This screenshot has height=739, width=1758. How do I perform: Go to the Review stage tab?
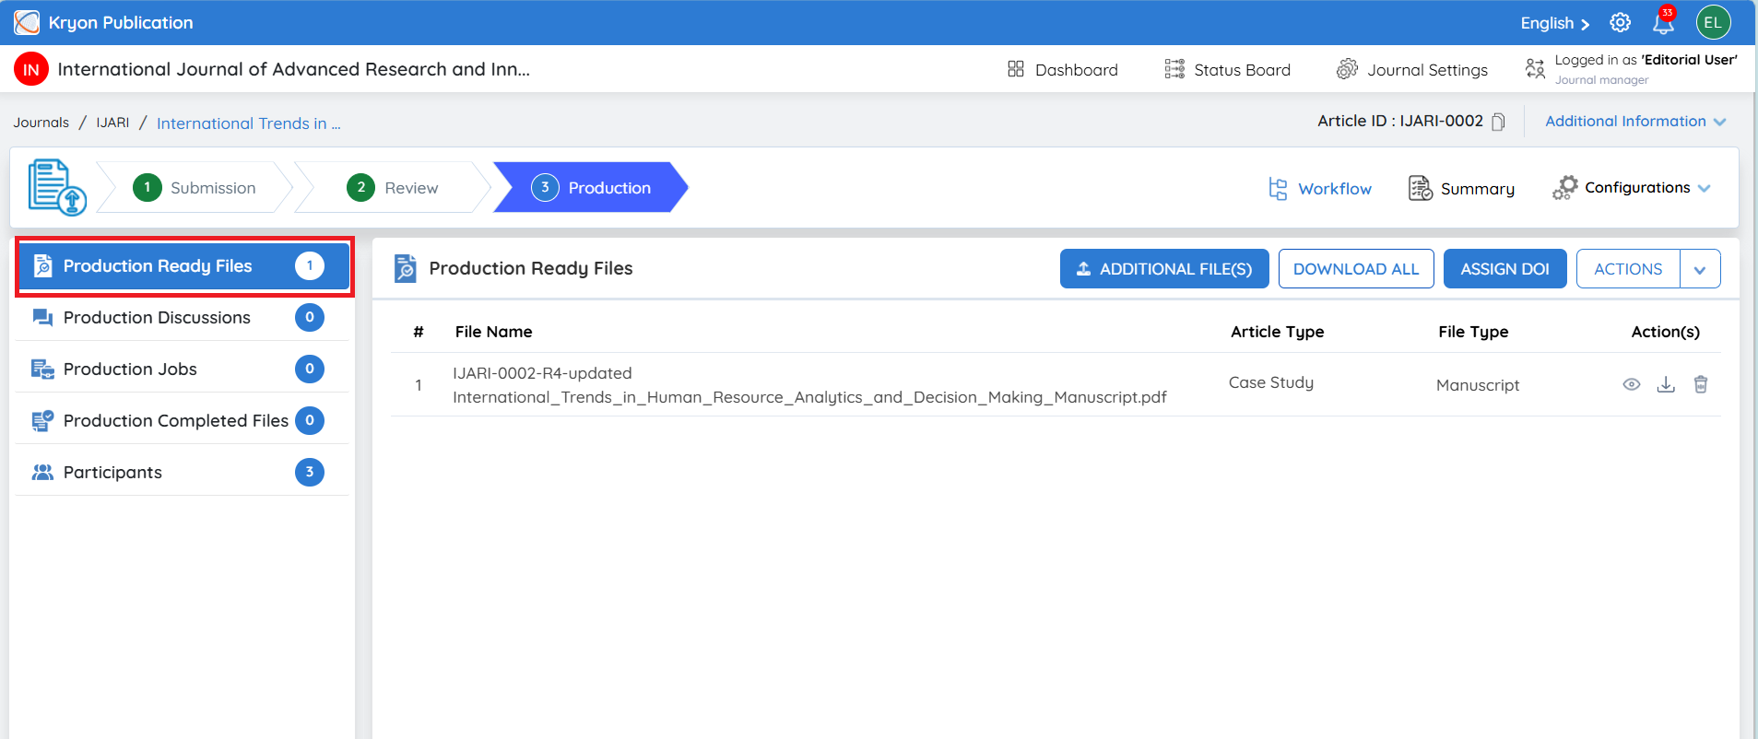click(394, 187)
